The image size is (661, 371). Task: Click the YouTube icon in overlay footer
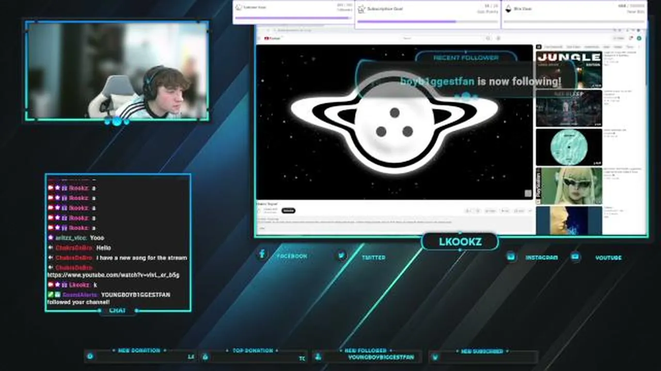pyautogui.click(x=576, y=256)
